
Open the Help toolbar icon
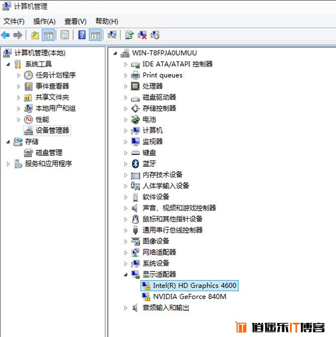82,35
